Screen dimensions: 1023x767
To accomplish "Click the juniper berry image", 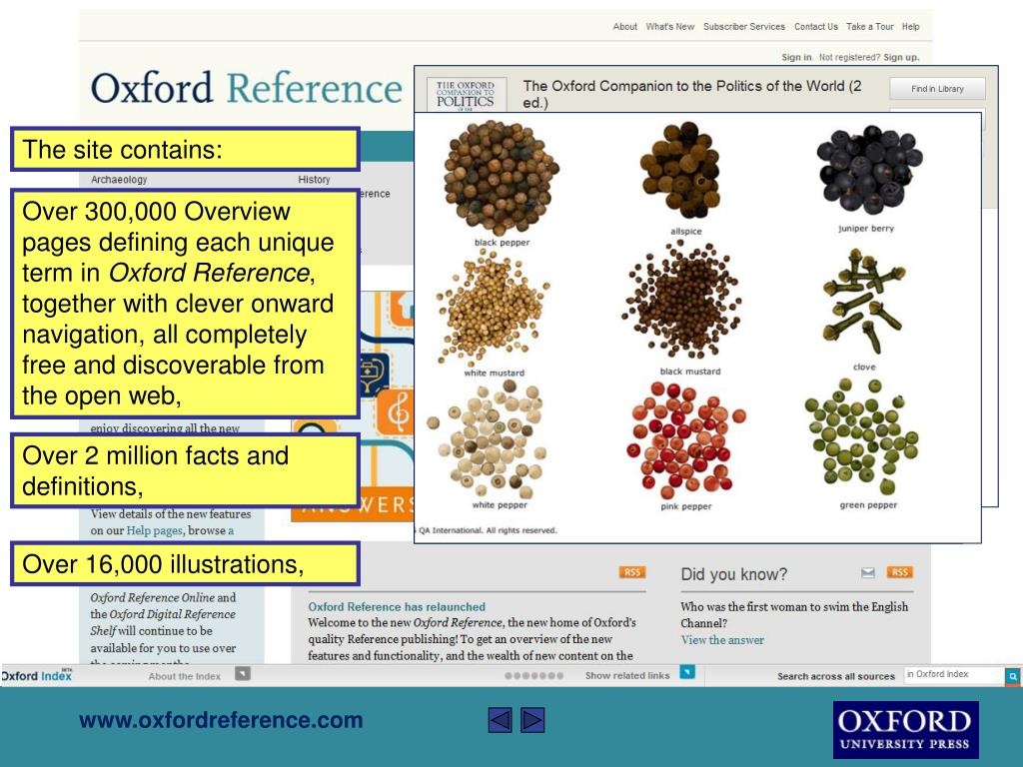I will pyautogui.click(x=870, y=170).
